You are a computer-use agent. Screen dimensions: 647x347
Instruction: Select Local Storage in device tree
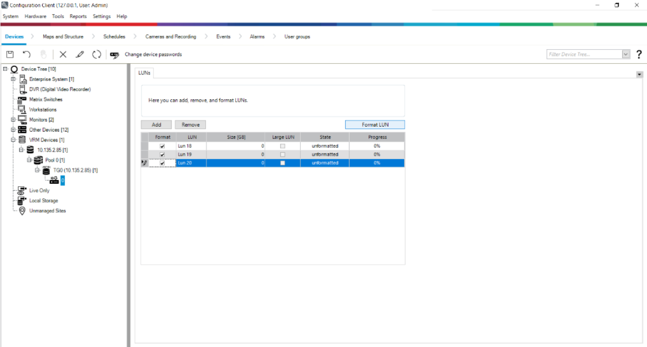[43, 201]
